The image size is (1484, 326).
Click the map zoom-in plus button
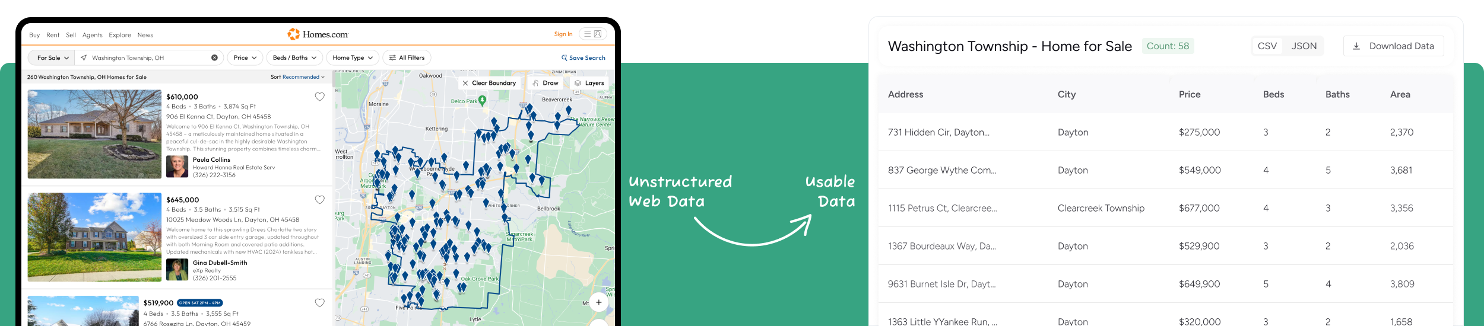[x=598, y=302]
